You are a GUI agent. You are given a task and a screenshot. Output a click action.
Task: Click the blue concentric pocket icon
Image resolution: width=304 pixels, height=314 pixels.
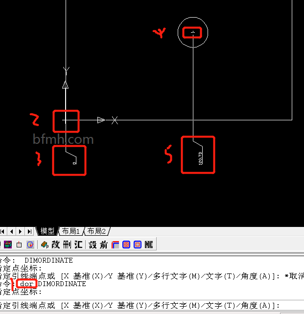point(126,245)
